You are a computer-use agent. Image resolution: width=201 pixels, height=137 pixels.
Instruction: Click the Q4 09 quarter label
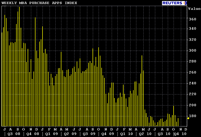tap(108, 134)
